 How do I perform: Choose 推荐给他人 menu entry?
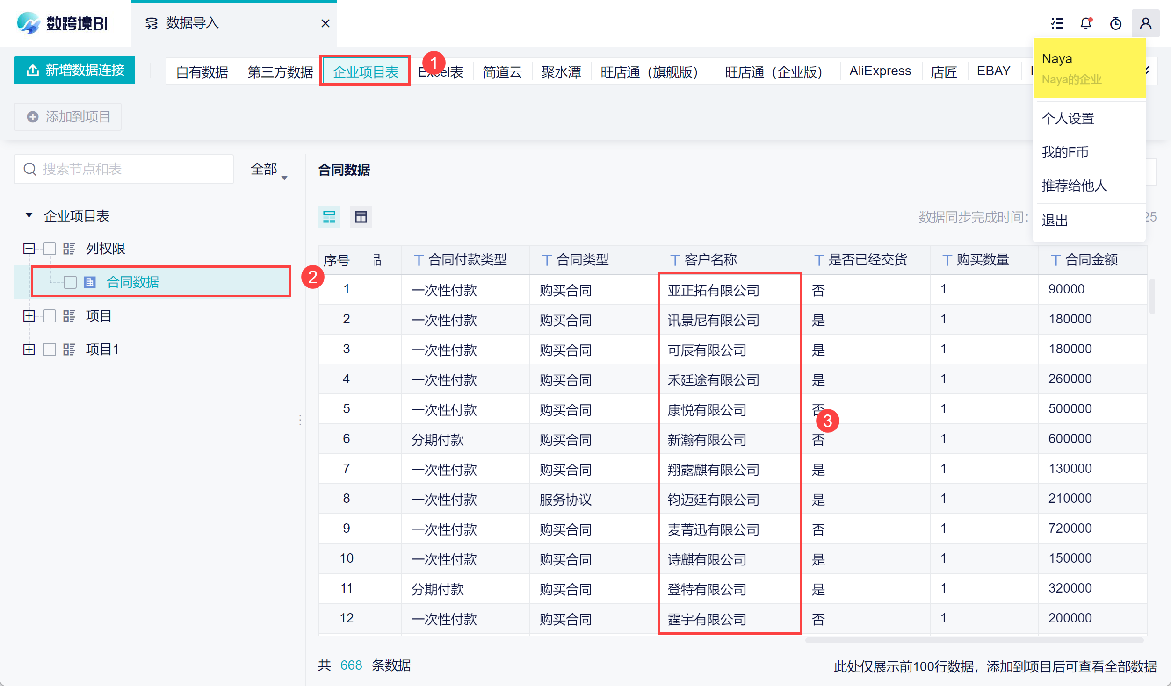(x=1089, y=186)
